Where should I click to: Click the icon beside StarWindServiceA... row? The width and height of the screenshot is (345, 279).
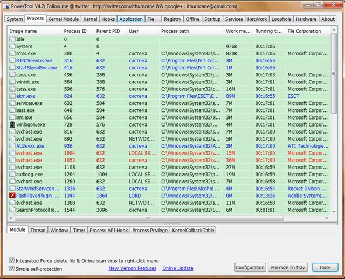(12, 189)
